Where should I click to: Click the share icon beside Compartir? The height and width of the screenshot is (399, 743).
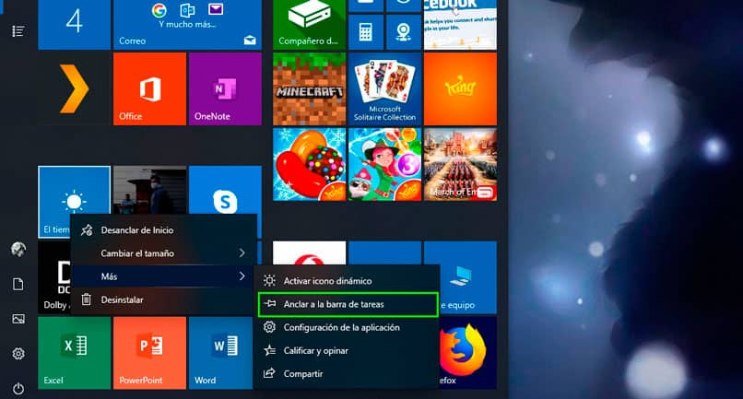tap(269, 373)
